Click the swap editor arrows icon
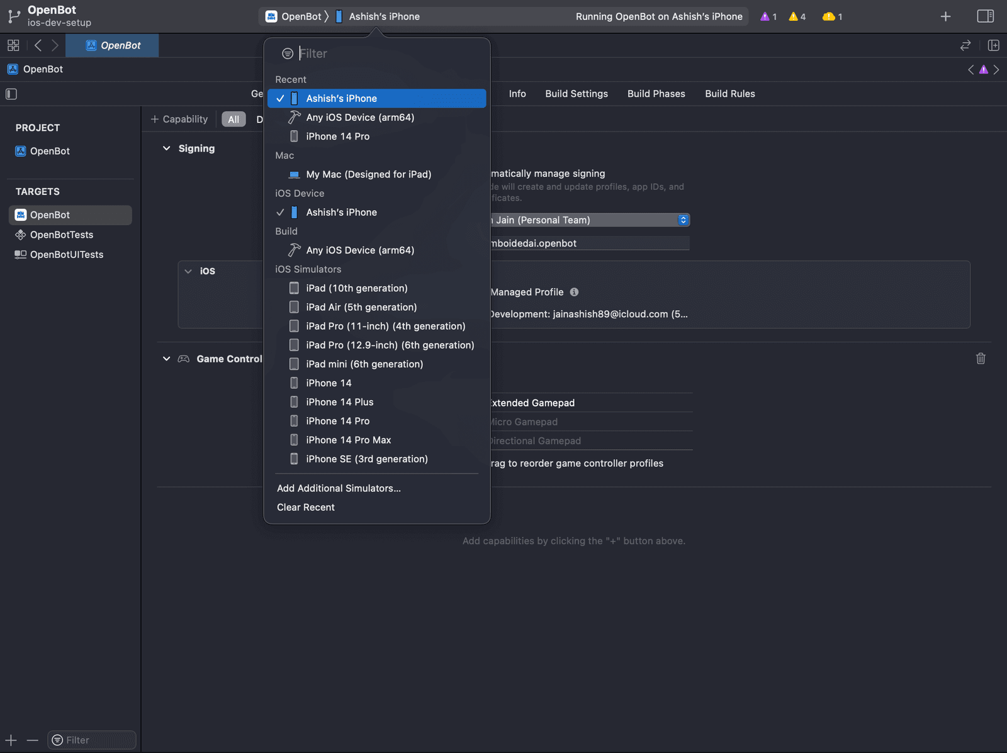The image size is (1007, 753). click(x=965, y=45)
